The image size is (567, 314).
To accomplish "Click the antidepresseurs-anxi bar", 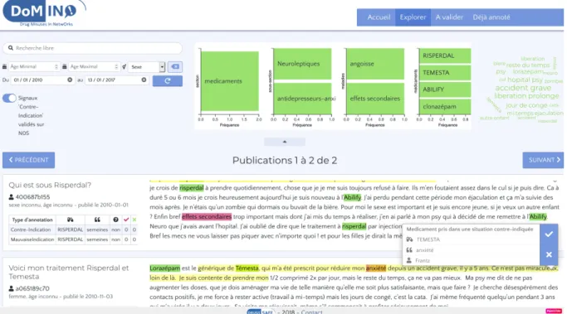I will pos(302,99).
